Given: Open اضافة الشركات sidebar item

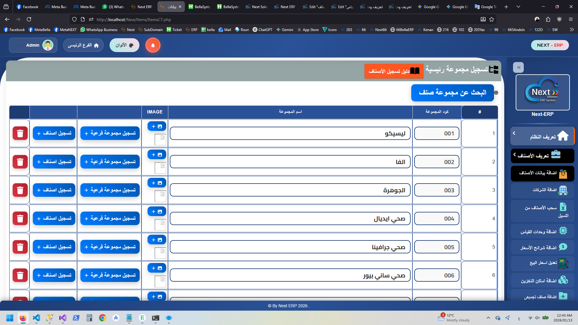Looking at the screenshot, I should pos(542,190).
